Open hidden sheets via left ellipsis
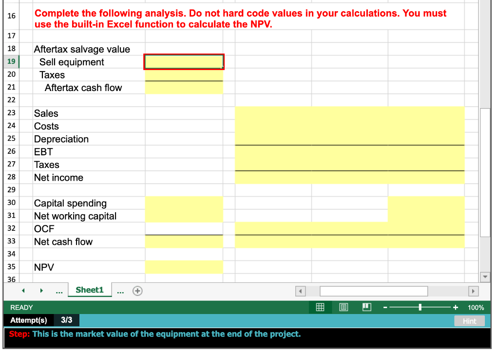Screen dimensions: 499x352 [59, 290]
